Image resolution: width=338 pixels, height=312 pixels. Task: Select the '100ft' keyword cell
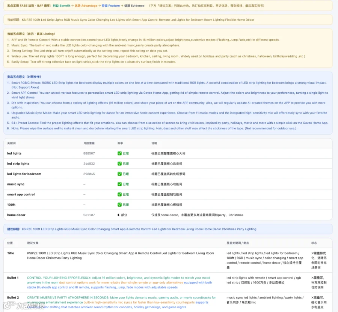11,205
